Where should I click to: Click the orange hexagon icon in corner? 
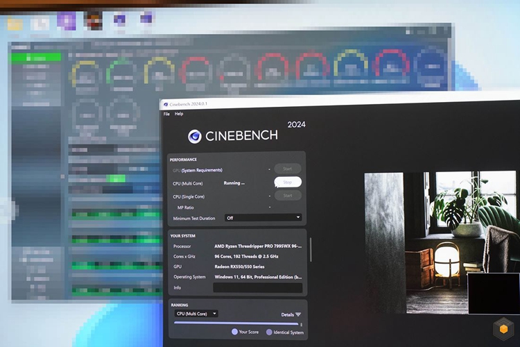pyautogui.click(x=504, y=329)
